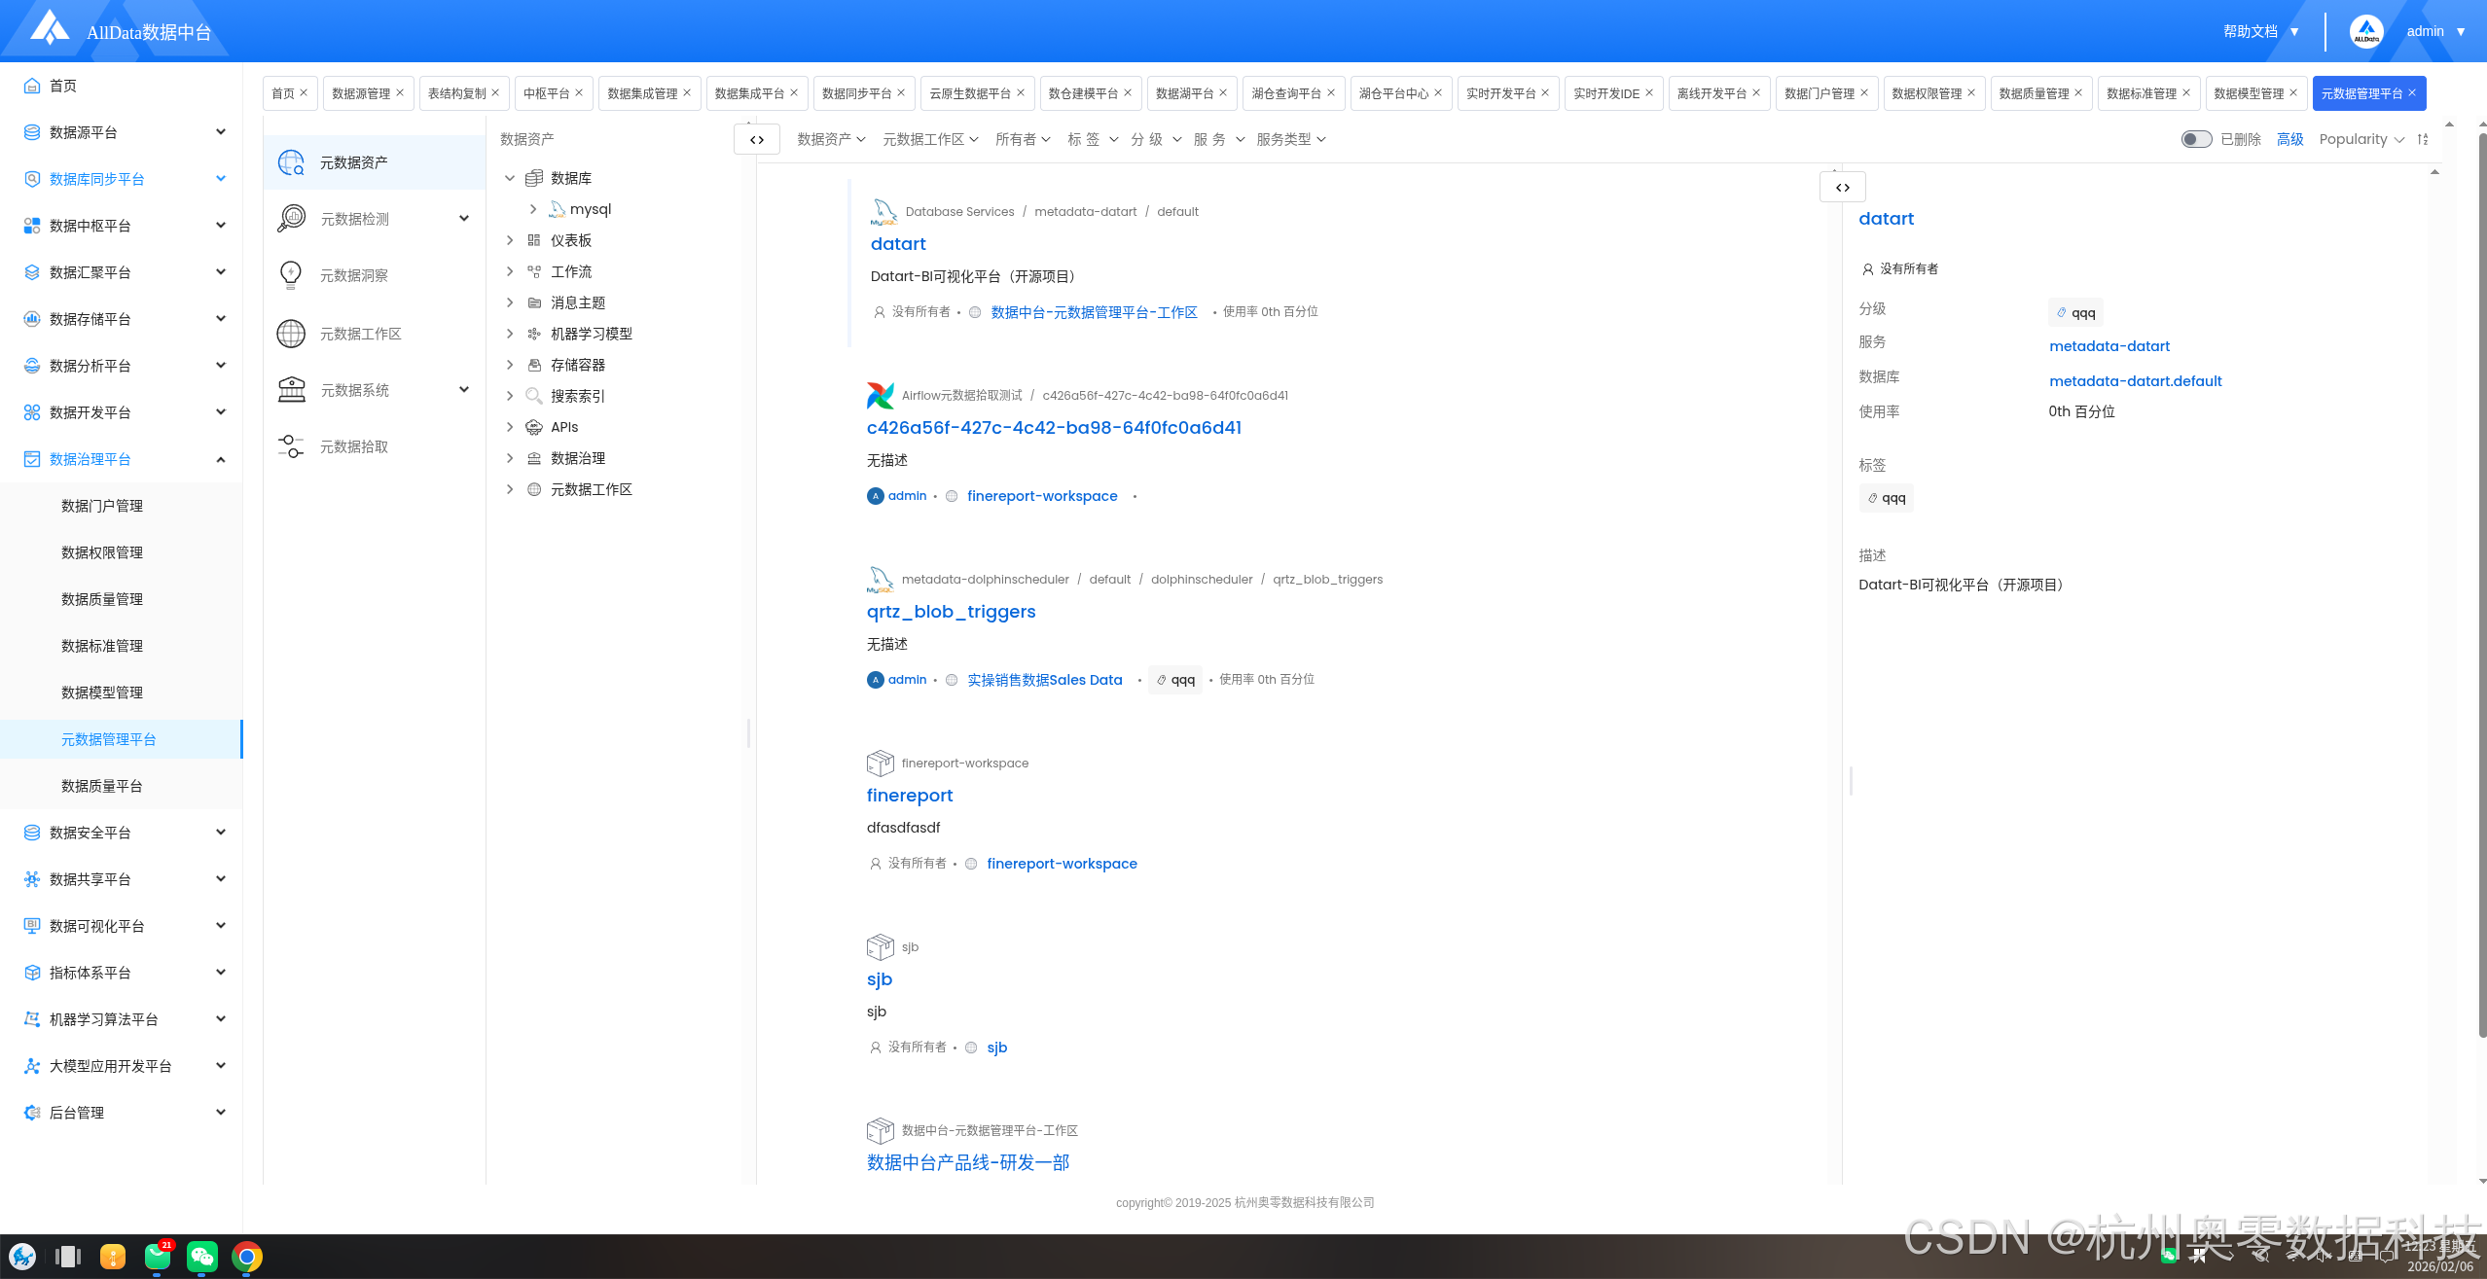Open the 服务类型 filter dropdown
2487x1279 pixels.
pyautogui.click(x=1291, y=139)
